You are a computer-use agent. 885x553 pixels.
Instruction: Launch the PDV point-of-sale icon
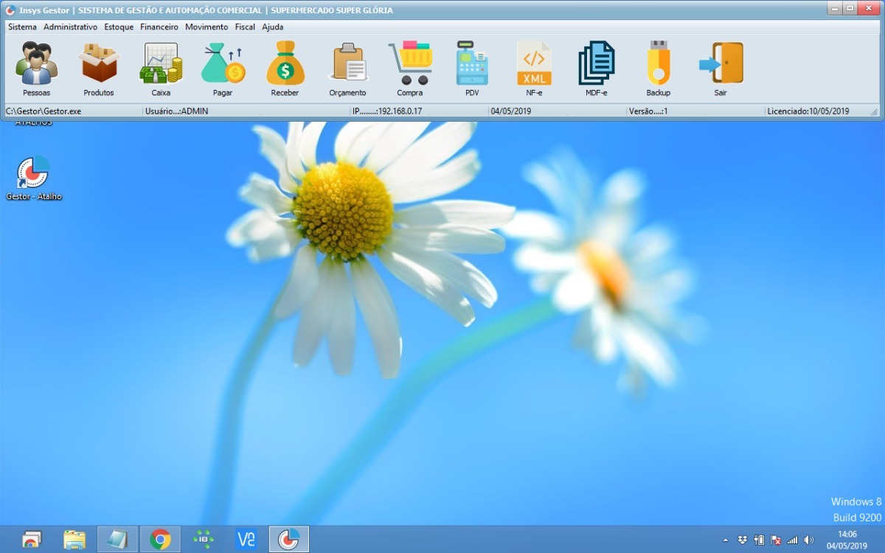(472, 63)
